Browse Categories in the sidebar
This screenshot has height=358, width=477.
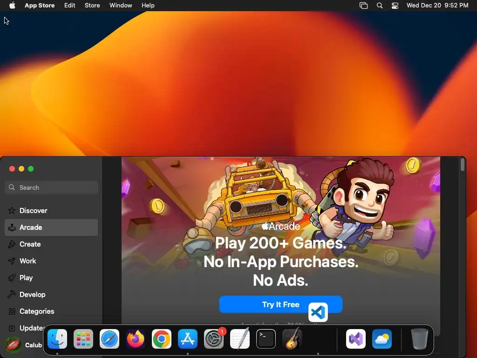point(51,311)
